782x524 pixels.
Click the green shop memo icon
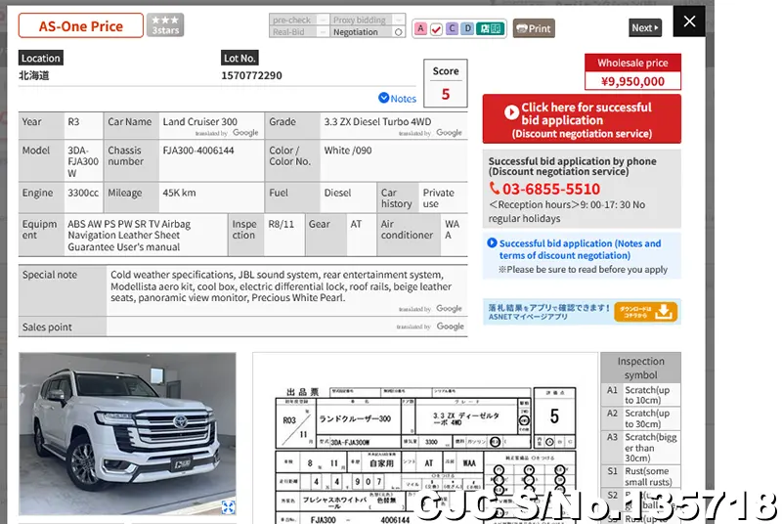(x=491, y=29)
